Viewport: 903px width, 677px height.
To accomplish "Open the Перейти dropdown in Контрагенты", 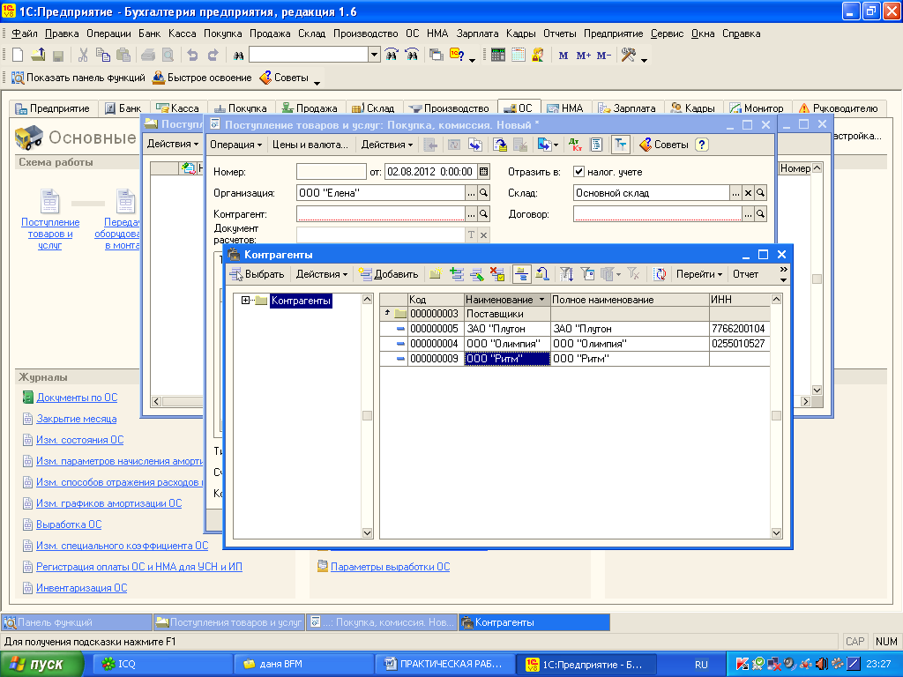I will (x=698, y=274).
